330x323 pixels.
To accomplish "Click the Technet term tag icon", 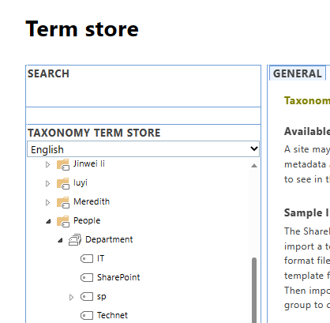I will click(87, 315).
